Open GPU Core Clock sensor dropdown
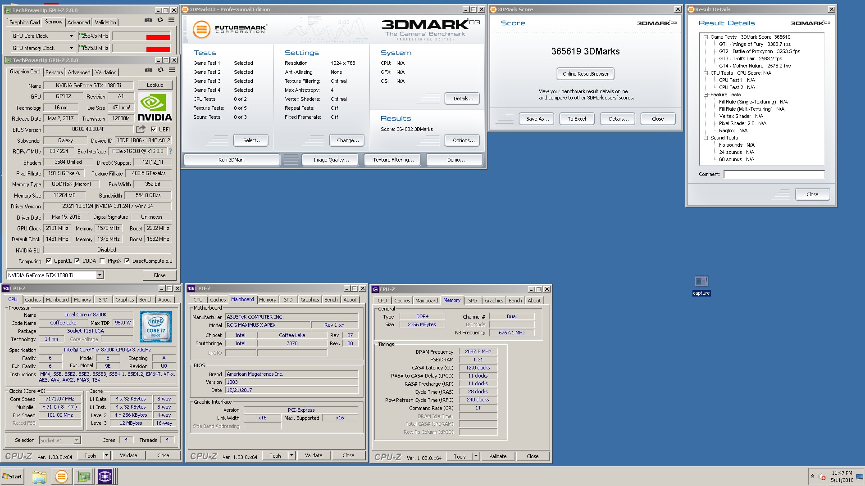865x486 pixels. tap(71, 36)
